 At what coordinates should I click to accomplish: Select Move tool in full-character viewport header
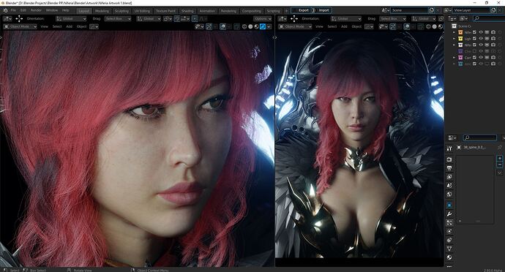point(294,19)
